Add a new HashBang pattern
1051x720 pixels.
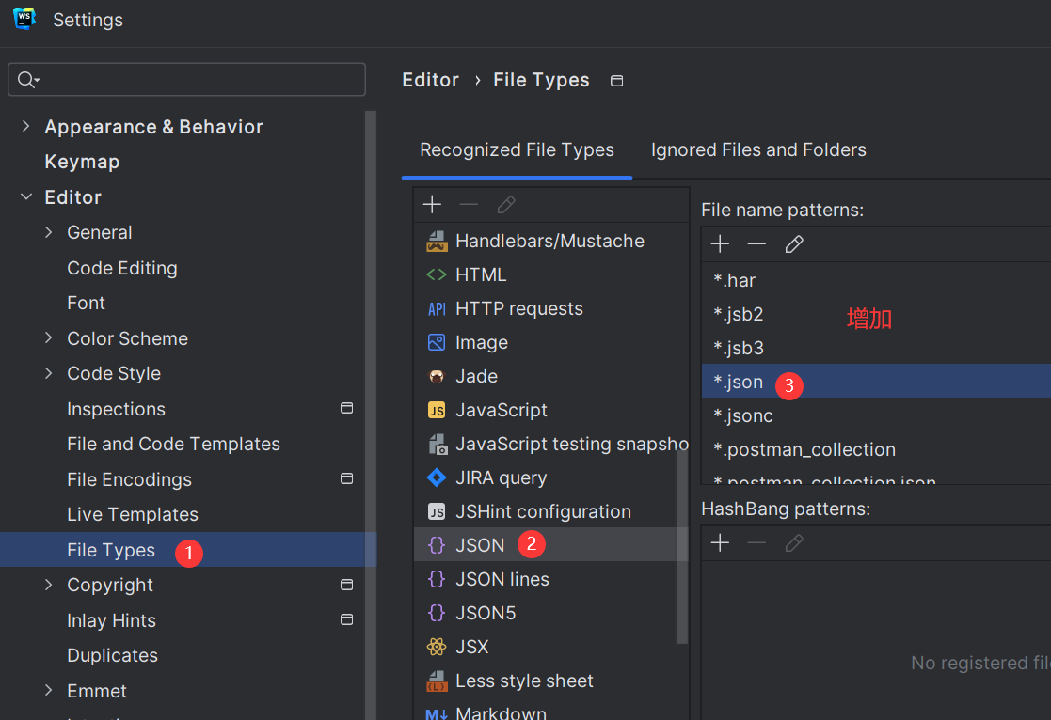720,543
